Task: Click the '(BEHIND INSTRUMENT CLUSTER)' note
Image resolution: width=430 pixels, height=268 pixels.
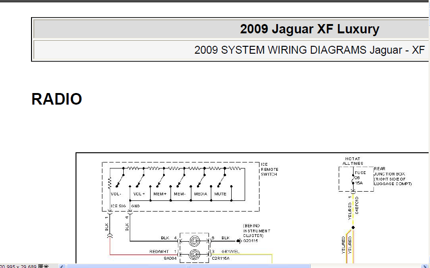Action: pyautogui.click(x=256, y=231)
